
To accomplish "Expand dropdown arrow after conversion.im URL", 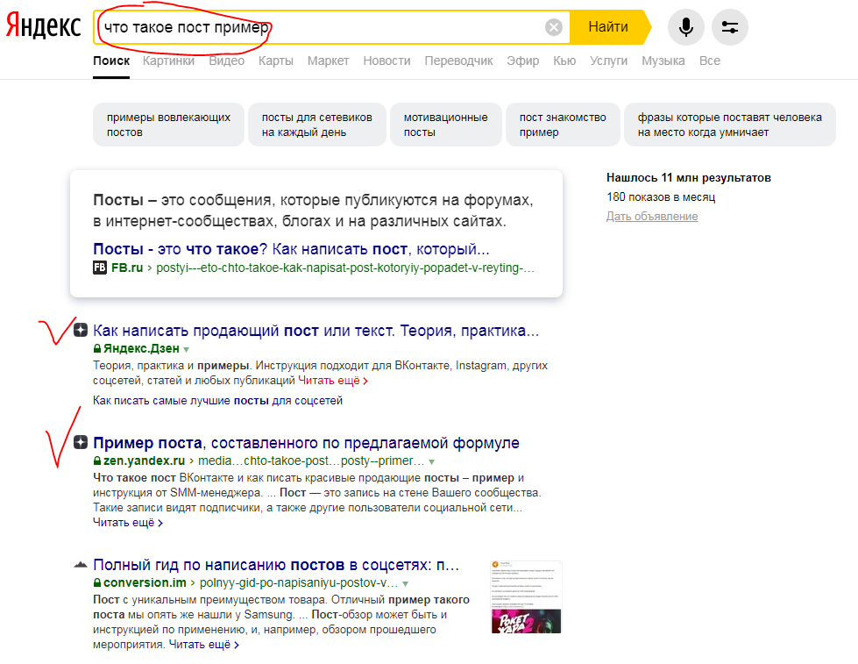I will coord(405,584).
